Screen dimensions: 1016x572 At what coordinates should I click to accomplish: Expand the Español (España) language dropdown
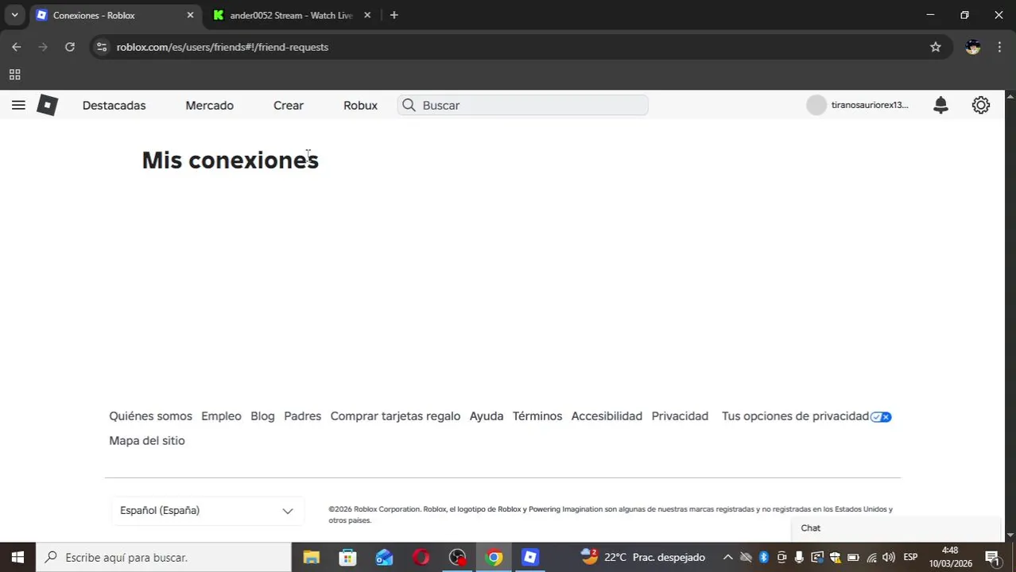[x=207, y=511]
